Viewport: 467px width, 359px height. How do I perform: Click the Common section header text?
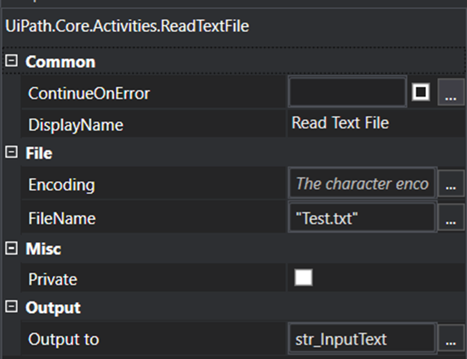coord(60,62)
